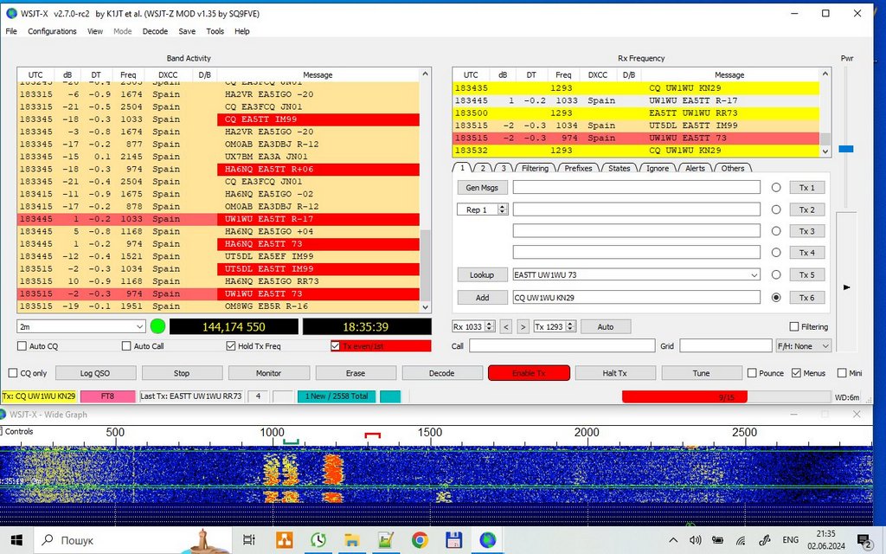Click the Halt Tx button

[x=614, y=373]
